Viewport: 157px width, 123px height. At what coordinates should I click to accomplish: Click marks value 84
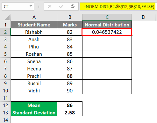70,47
